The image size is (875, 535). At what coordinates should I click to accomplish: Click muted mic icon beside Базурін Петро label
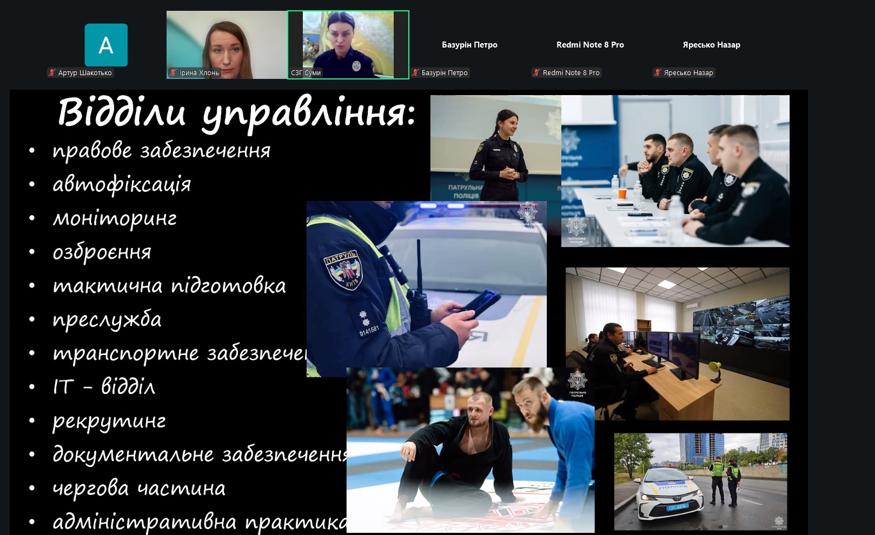coord(415,73)
